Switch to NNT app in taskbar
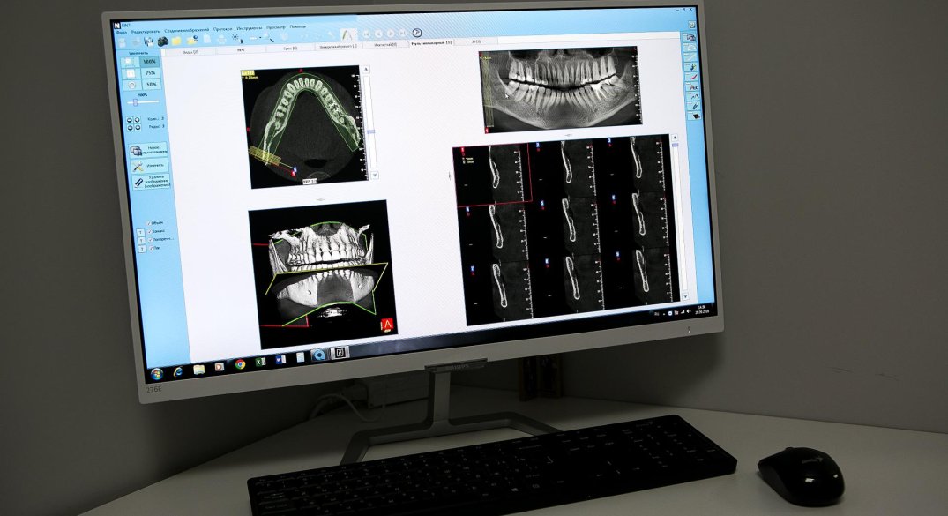This screenshot has width=948, height=516. pos(340,354)
